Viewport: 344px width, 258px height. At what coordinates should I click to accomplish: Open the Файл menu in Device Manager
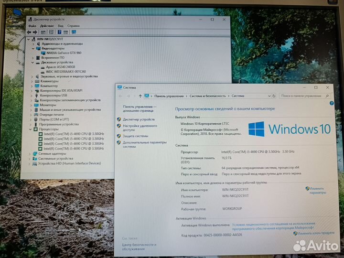point(32,26)
